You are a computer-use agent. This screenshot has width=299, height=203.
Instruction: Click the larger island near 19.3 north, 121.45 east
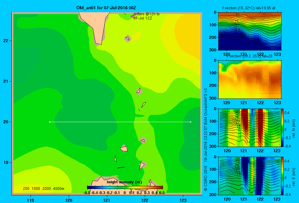[x=124, y=148]
